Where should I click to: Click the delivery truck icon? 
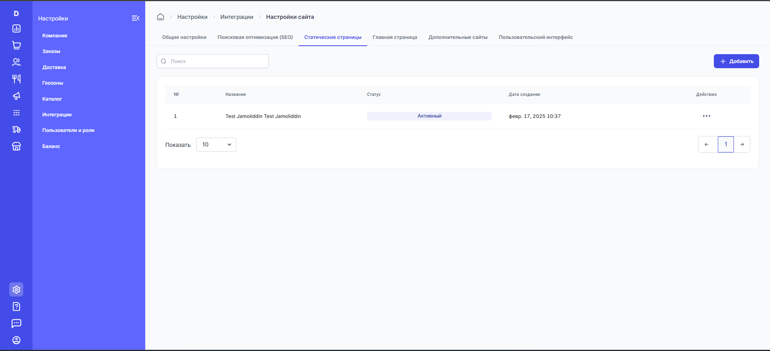click(x=16, y=130)
